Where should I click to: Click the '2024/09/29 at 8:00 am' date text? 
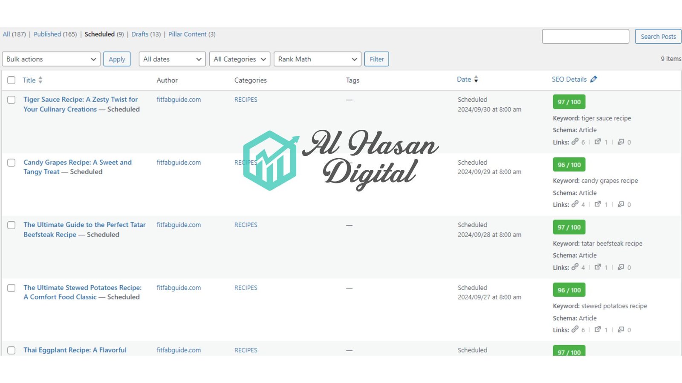coord(489,172)
